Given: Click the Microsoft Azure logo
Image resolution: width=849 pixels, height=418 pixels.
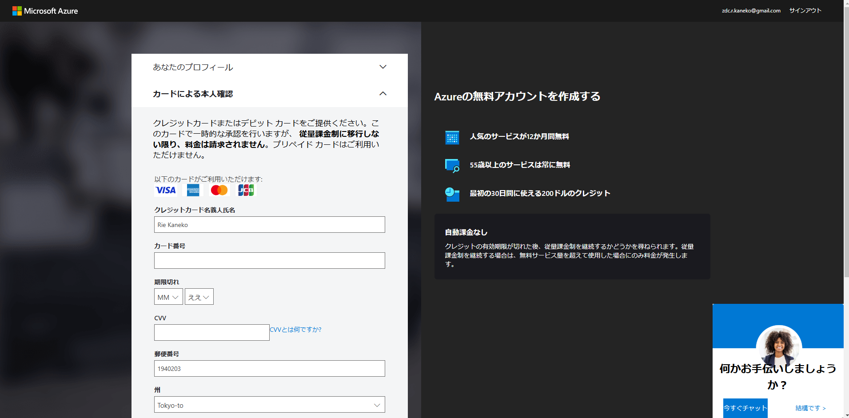Looking at the screenshot, I should pos(45,11).
